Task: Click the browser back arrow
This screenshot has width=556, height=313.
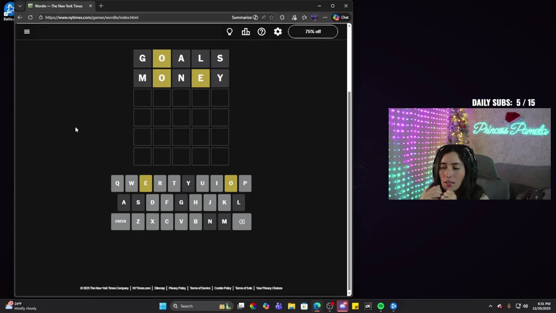Action: click(x=20, y=17)
